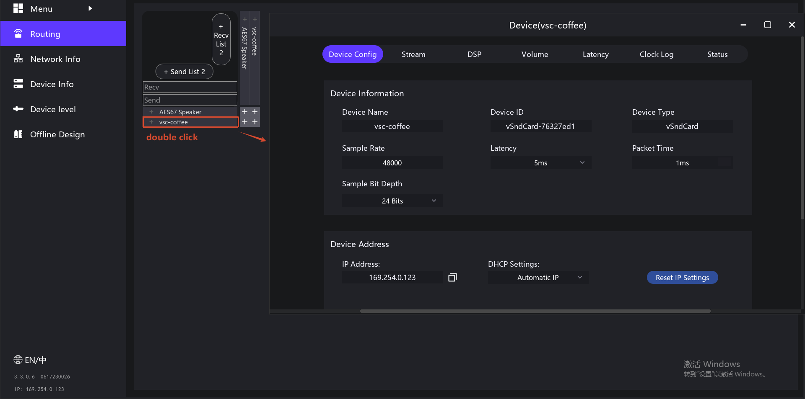The width and height of the screenshot is (805, 399).
Task: Expand the vsc-coffee send row
Action: point(151,122)
